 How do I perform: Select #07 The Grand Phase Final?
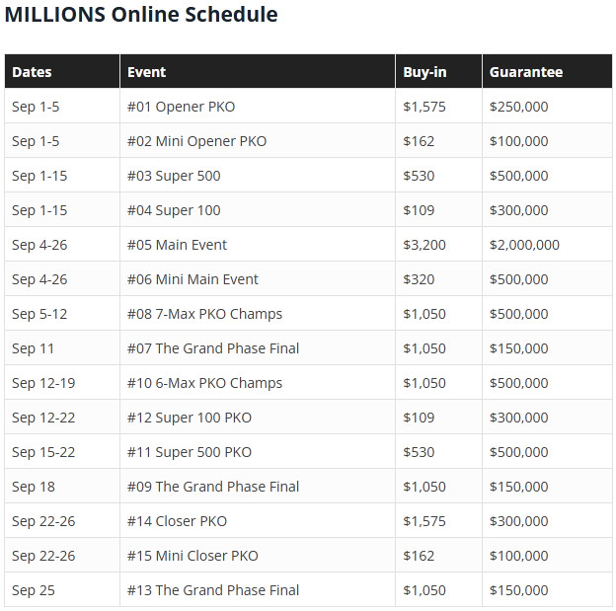[x=213, y=348]
